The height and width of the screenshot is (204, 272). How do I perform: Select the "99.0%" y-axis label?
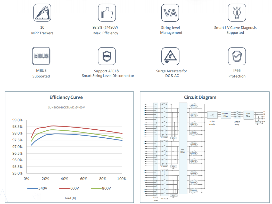pyautogui.click(x=17, y=120)
